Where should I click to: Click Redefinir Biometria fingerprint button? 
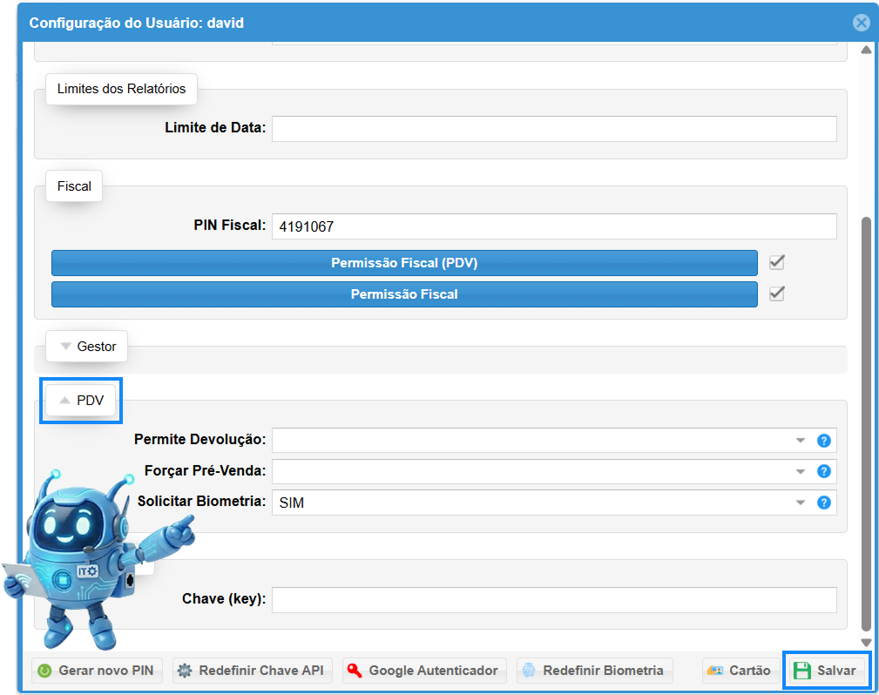pyautogui.click(x=595, y=671)
